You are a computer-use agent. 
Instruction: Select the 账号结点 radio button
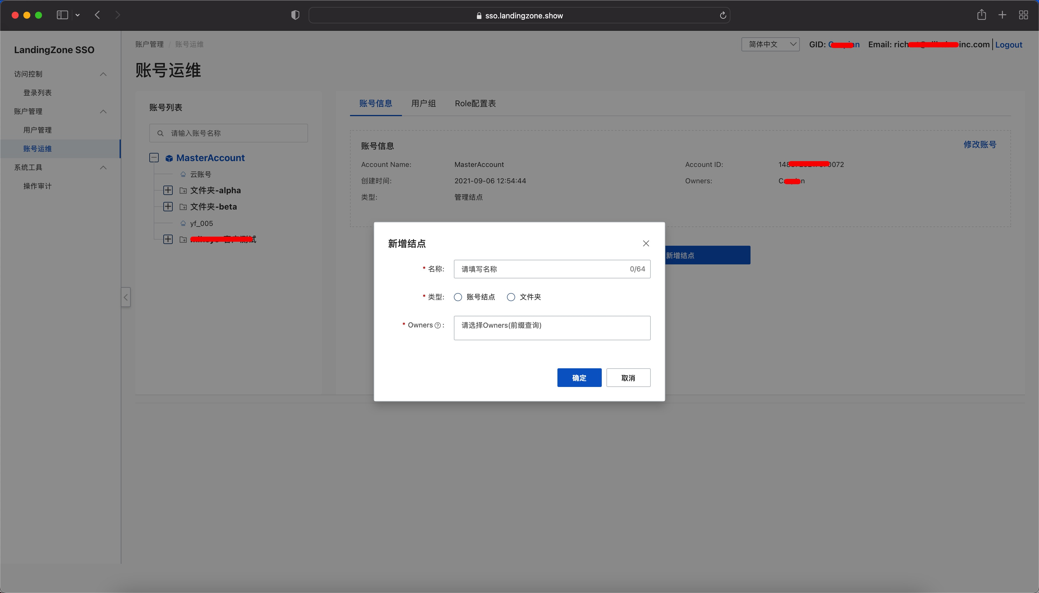458,297
